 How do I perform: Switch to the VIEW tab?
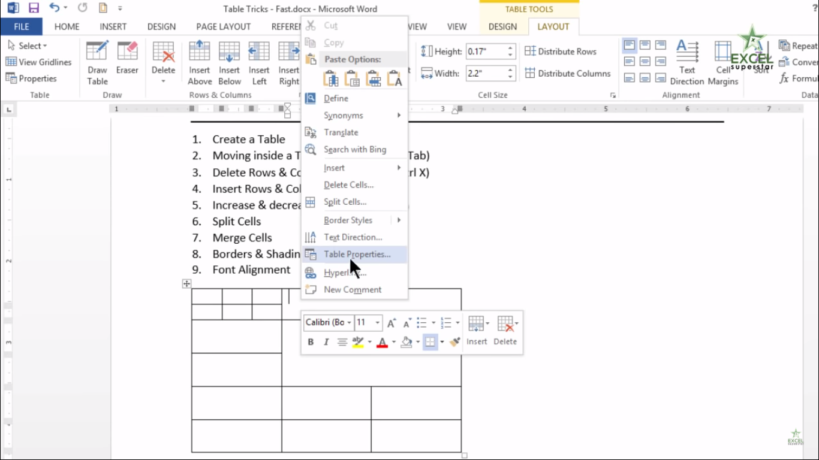click(x=457, y=26)
